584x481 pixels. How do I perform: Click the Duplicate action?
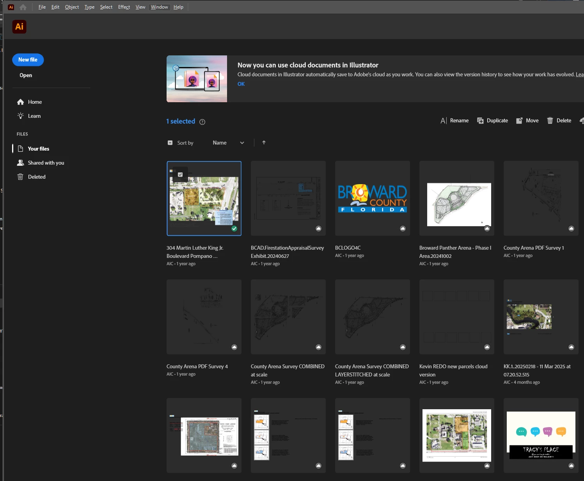(492, 121)
